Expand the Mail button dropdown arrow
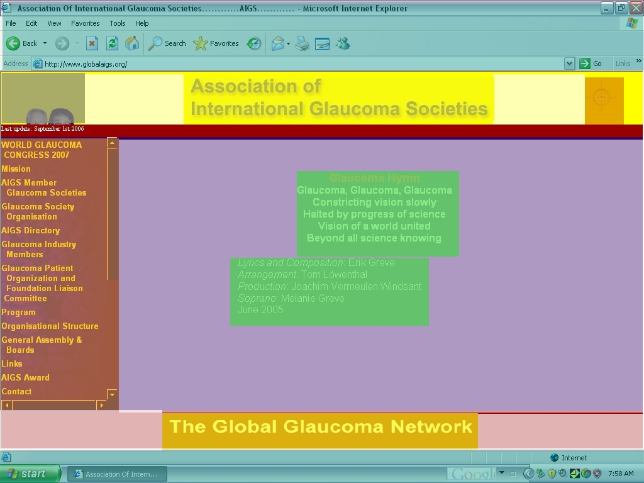This screenshot has height=483, width=644. tap(288, 44)
